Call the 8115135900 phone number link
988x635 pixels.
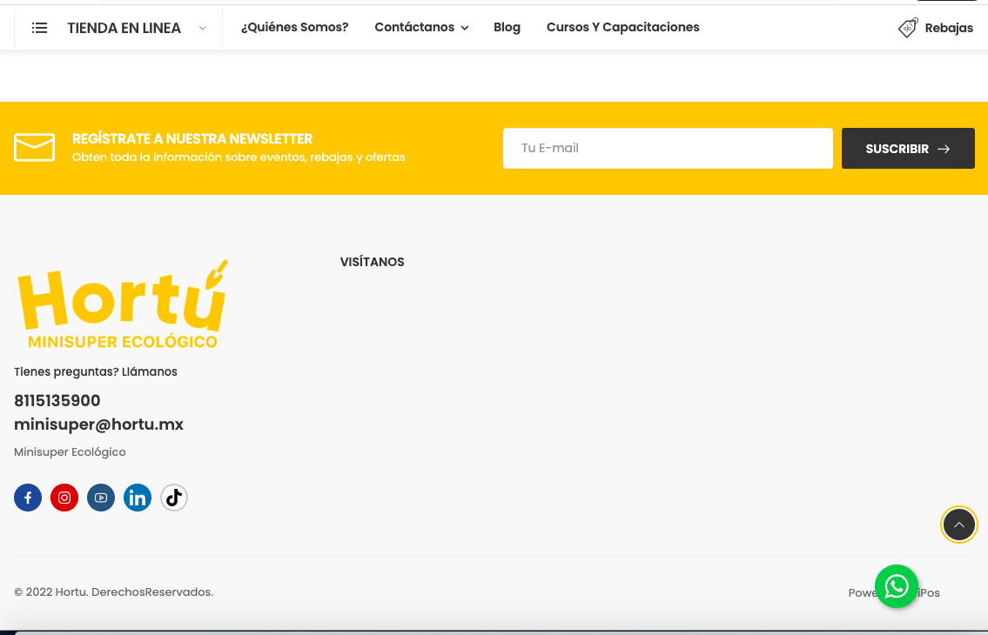[x=57, y=401]
